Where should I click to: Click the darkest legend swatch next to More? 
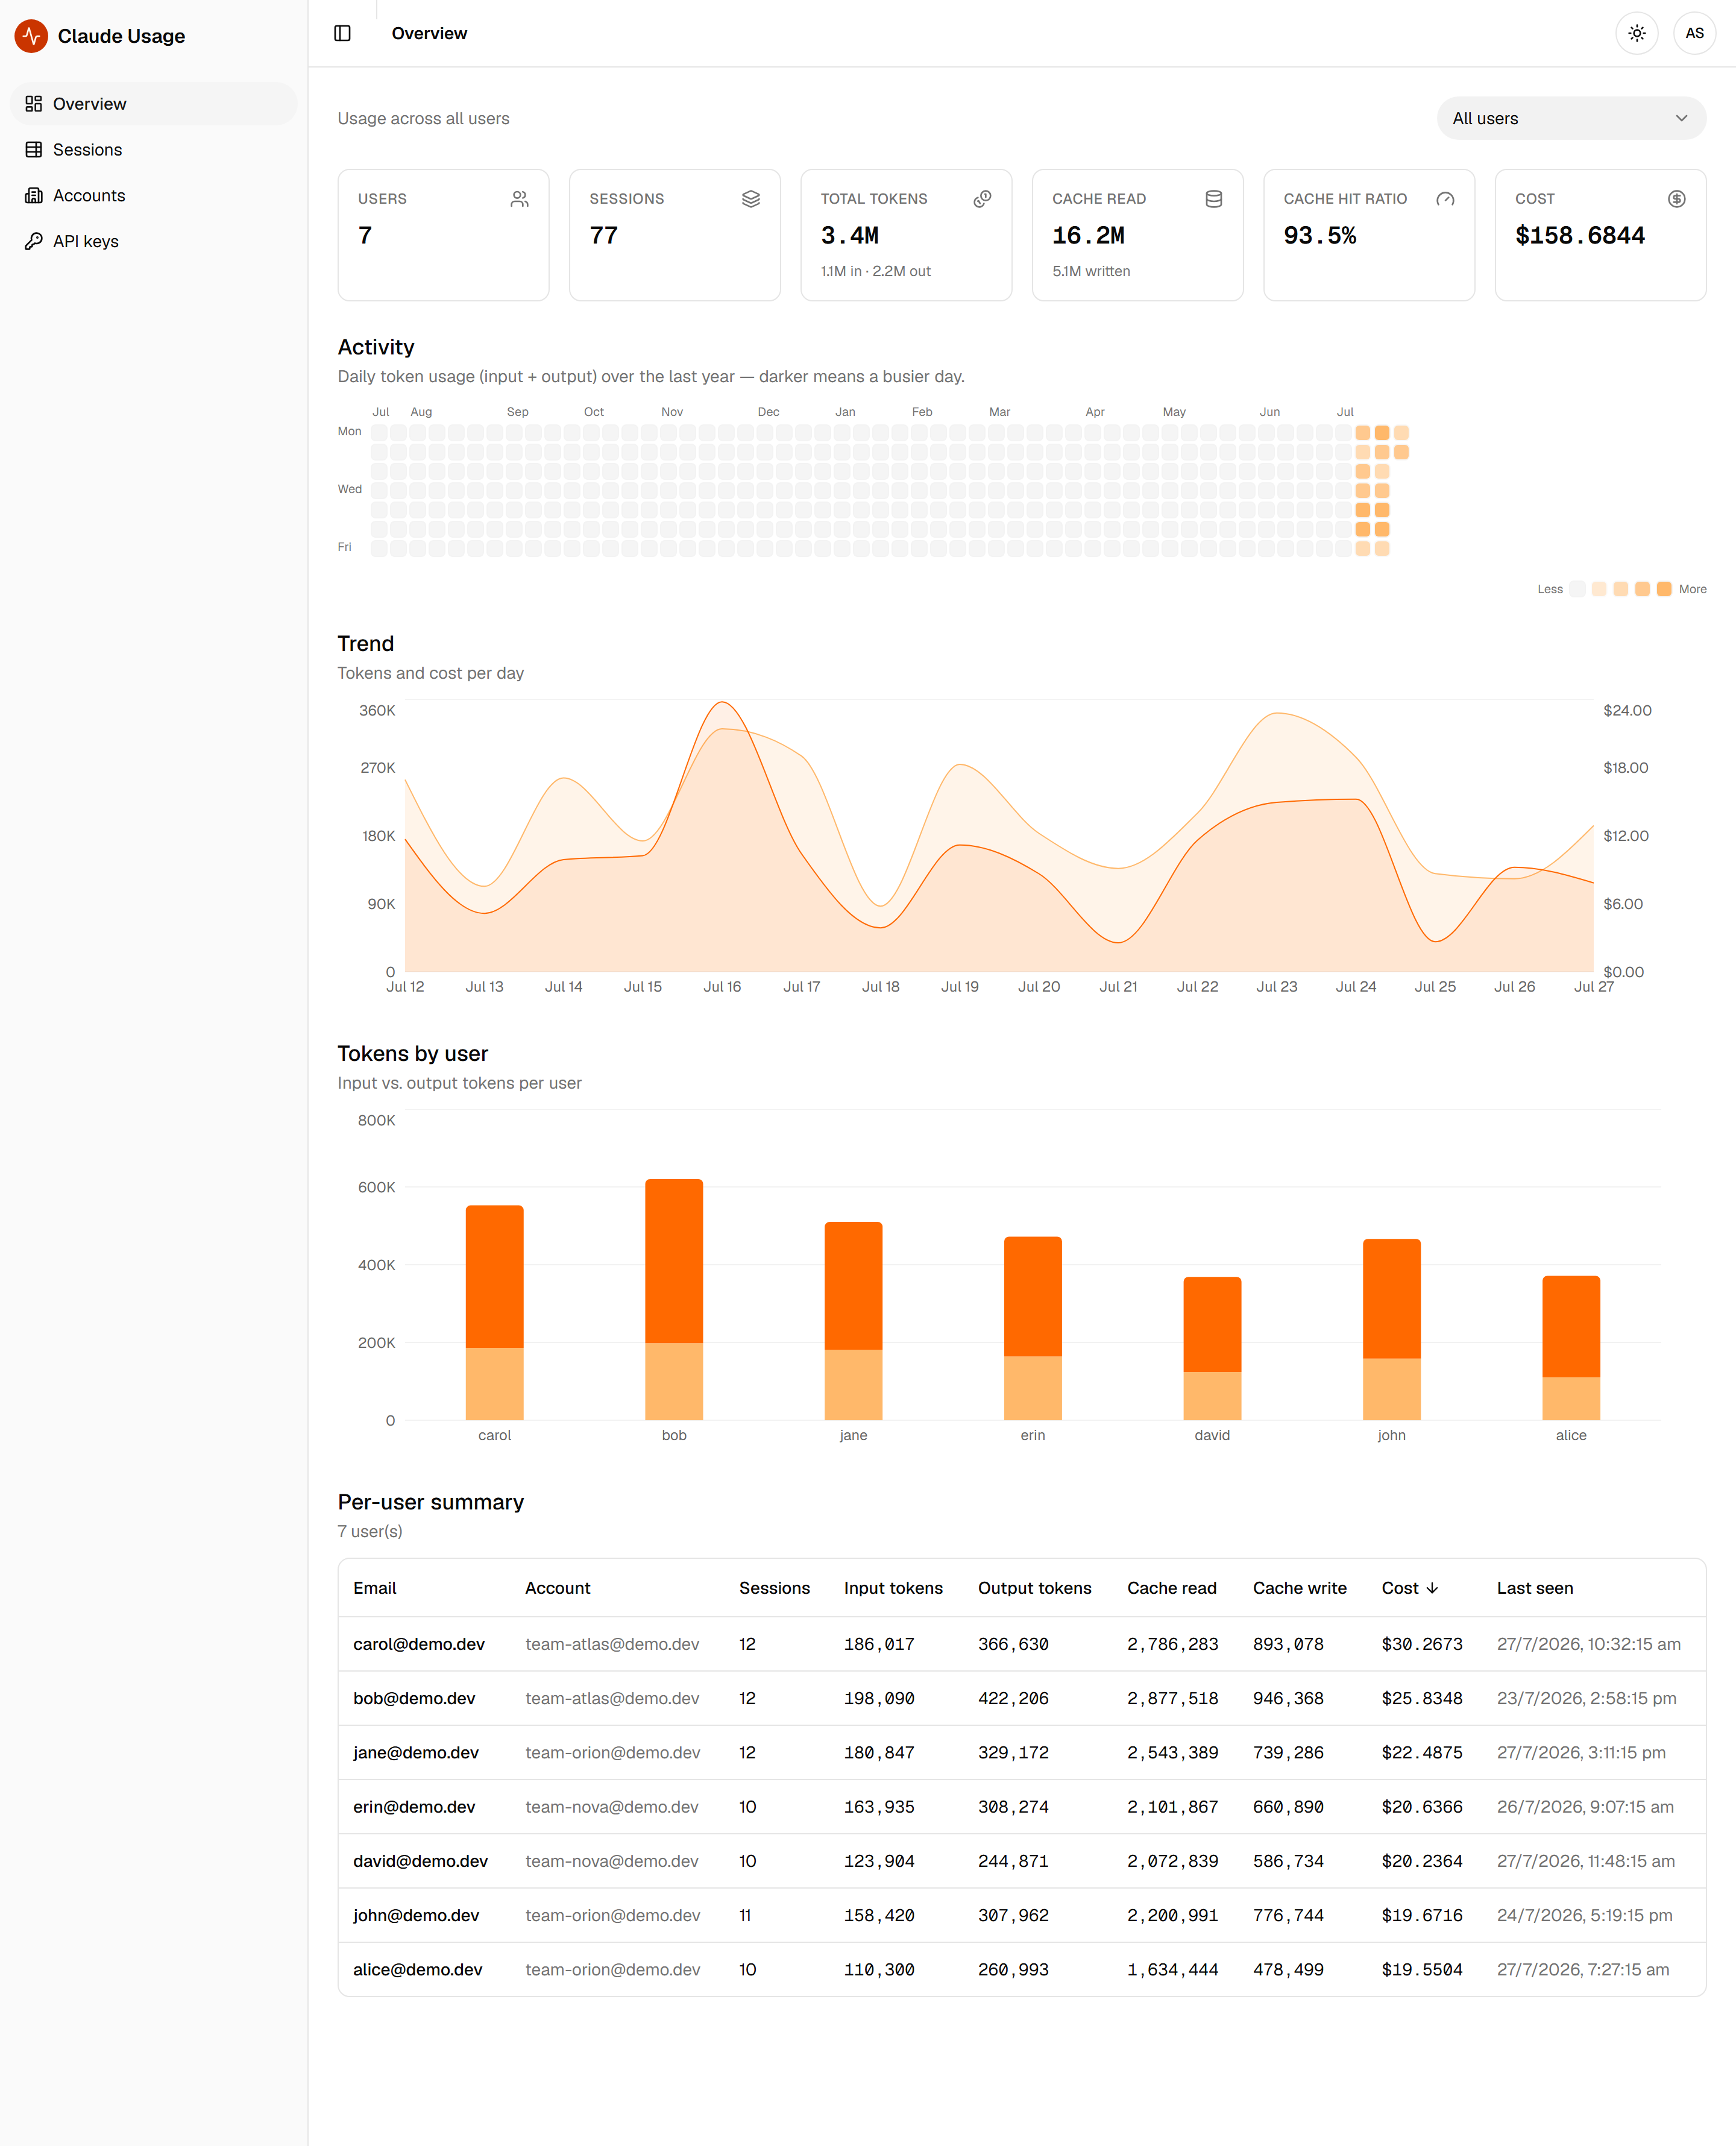pyautogui.click(x=1664, y=589)
